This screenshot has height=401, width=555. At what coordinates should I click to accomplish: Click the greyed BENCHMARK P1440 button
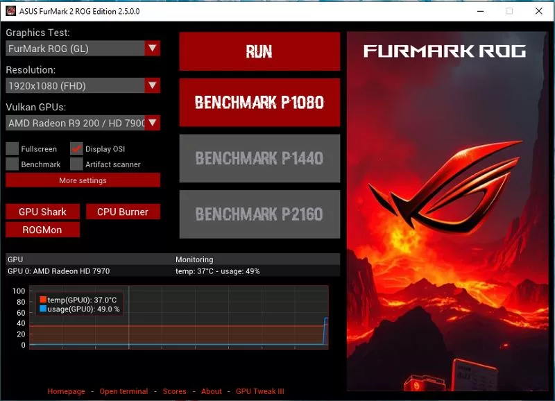(x=259, y=158)
